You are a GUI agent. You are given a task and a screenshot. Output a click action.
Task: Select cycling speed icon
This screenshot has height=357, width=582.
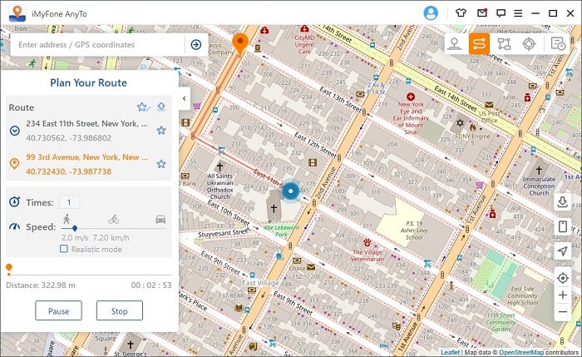click(x=114, y=219)
